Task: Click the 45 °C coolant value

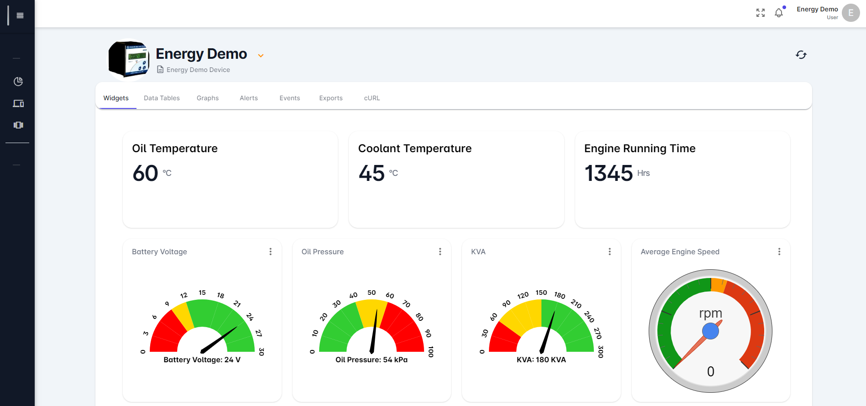Action: point(378,173)
